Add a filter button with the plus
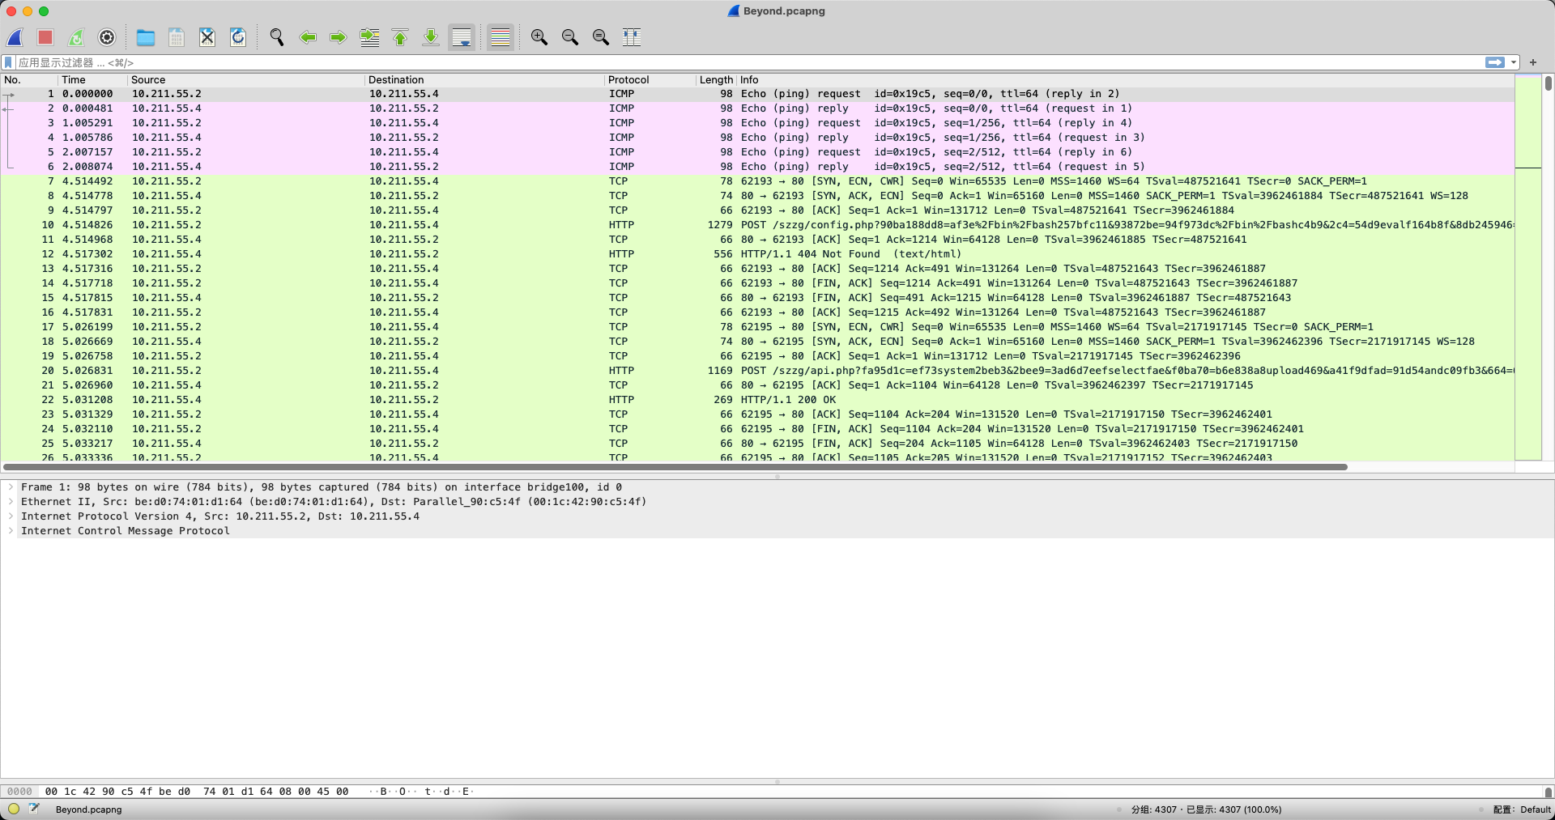The image size is (1555, 820). click(1533, 62)
